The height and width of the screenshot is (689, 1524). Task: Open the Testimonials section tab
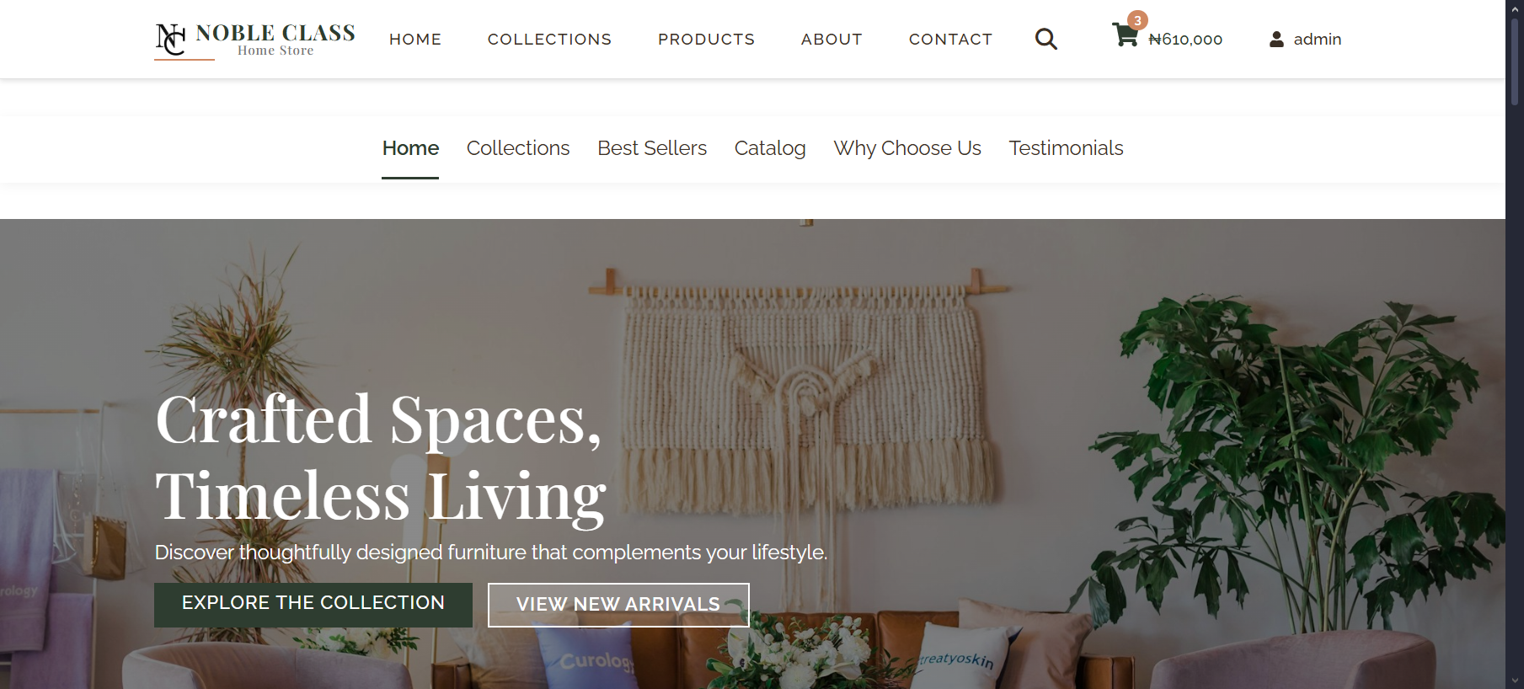tap(1066, 148)
